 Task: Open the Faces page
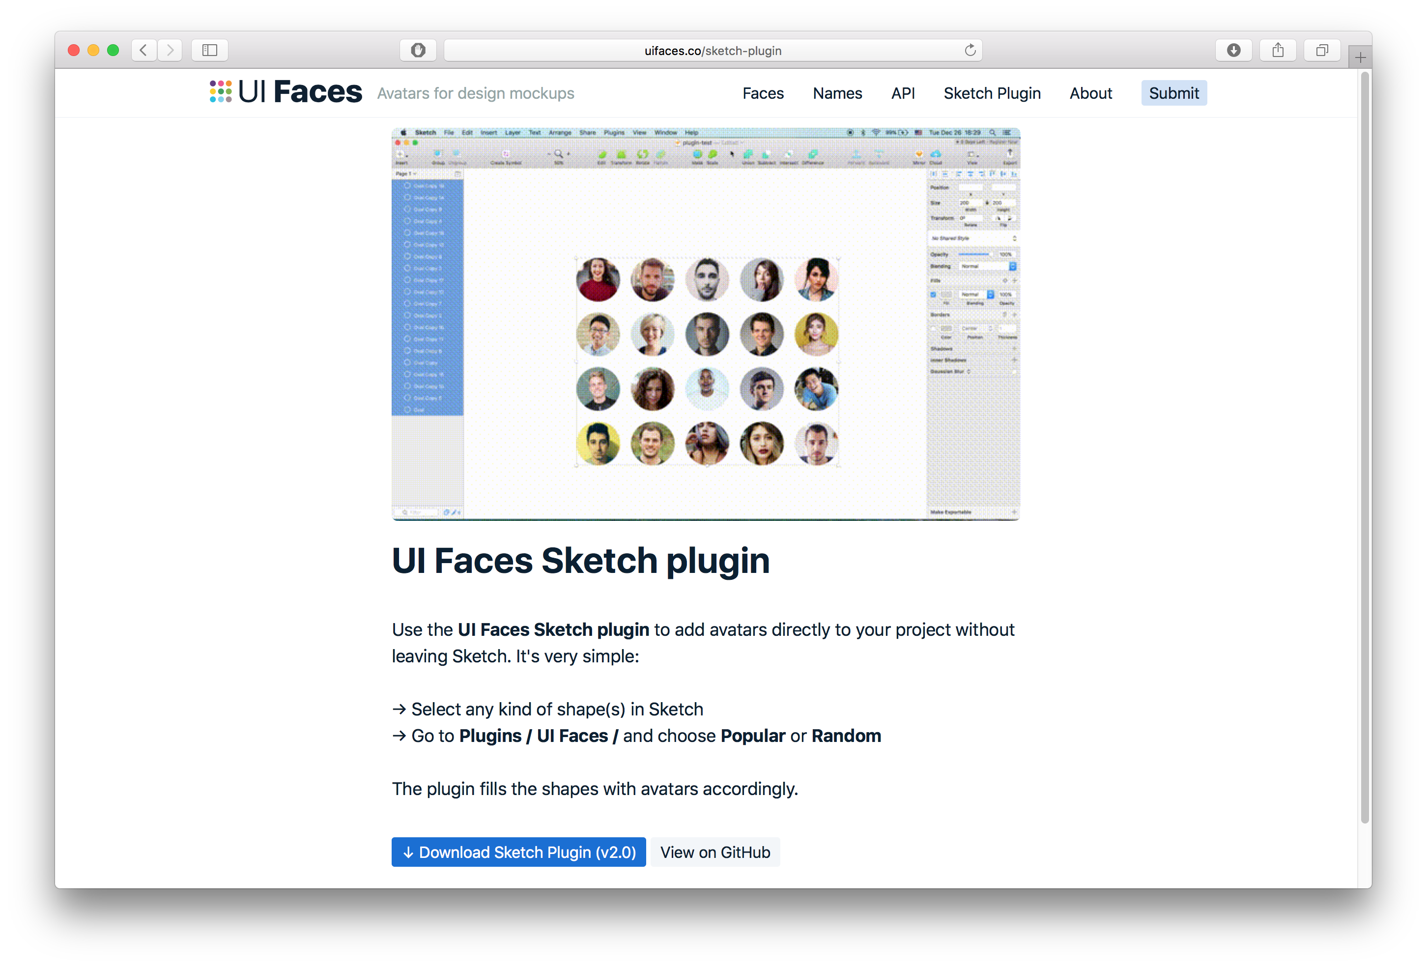[763, 93]
